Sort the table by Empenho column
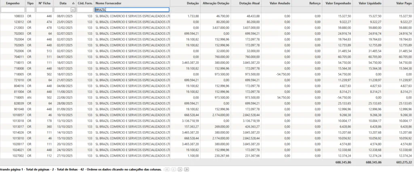 click(13, 3)
